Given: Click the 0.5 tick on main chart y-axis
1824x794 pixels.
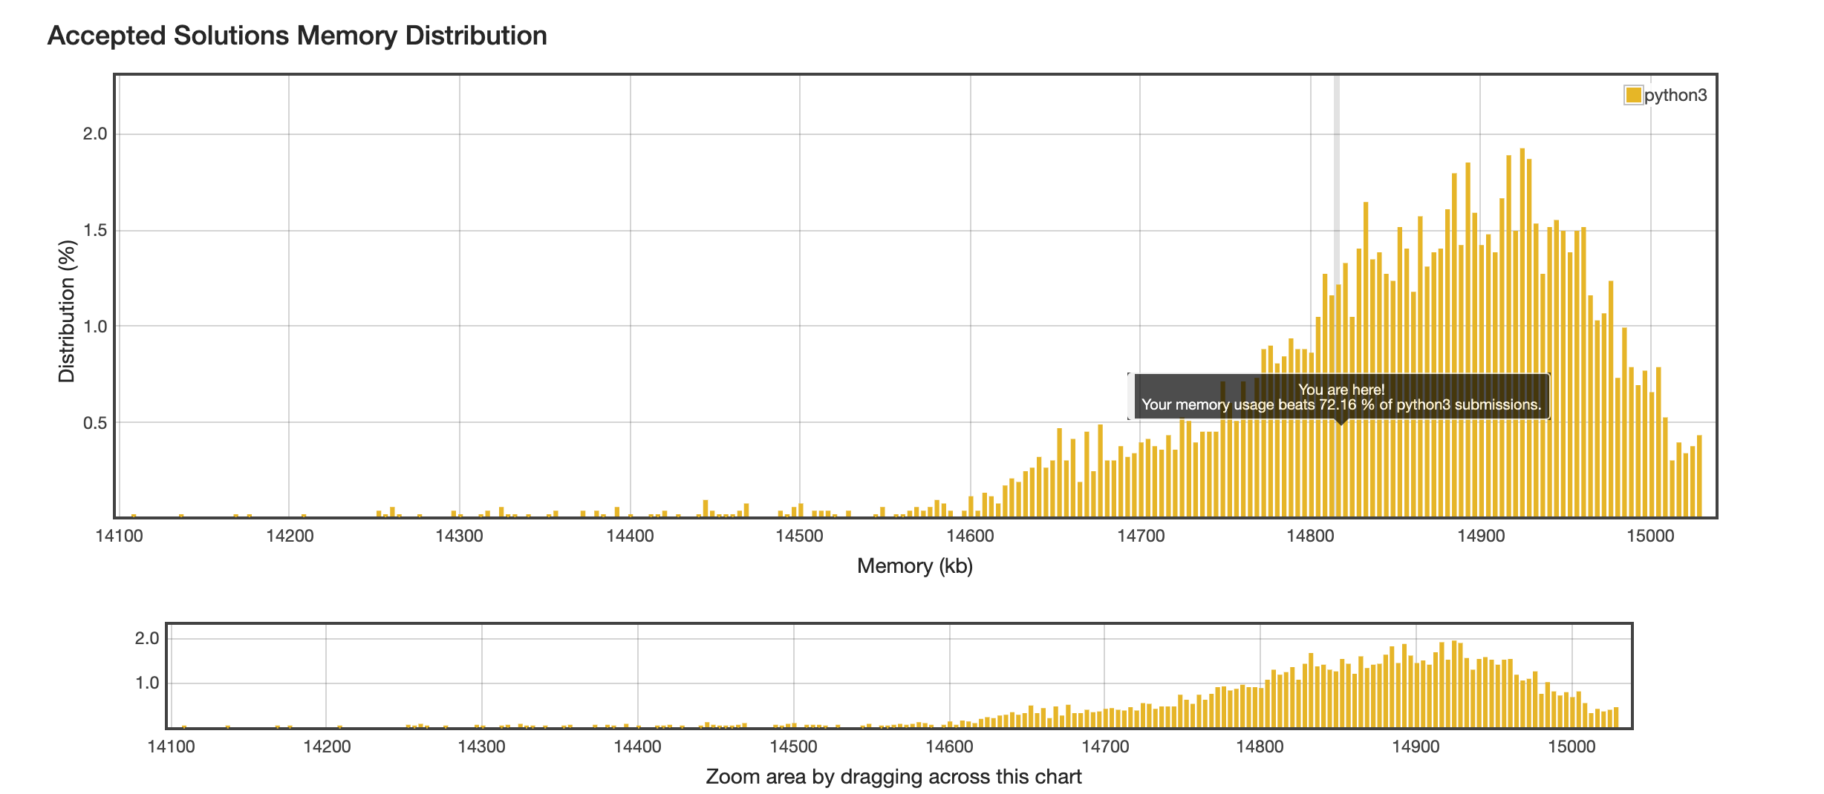Looking at the screenshot, I should coord(95,423).
